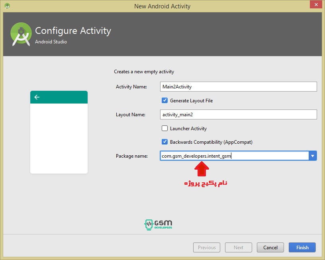
Task: Click the 'Package name:' label
Action: [131, 156]
